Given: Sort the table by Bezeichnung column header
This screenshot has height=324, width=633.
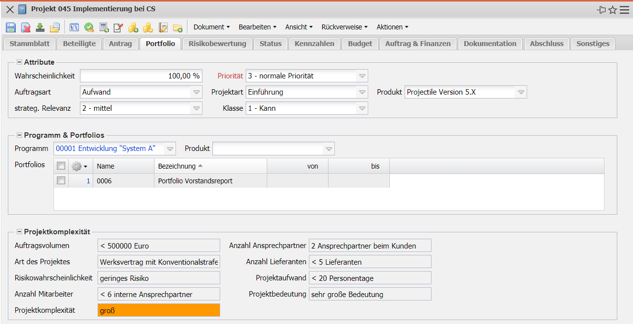Looking at the screenshot, I should [177, 166].
